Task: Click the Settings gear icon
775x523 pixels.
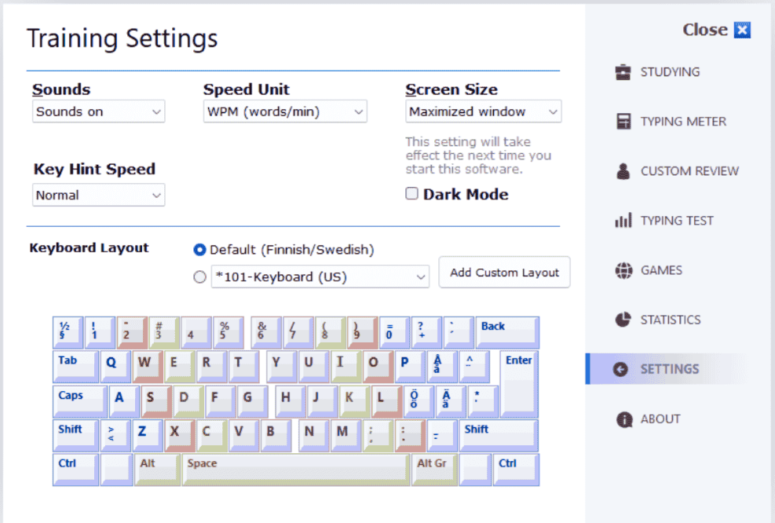Action: 623,369
